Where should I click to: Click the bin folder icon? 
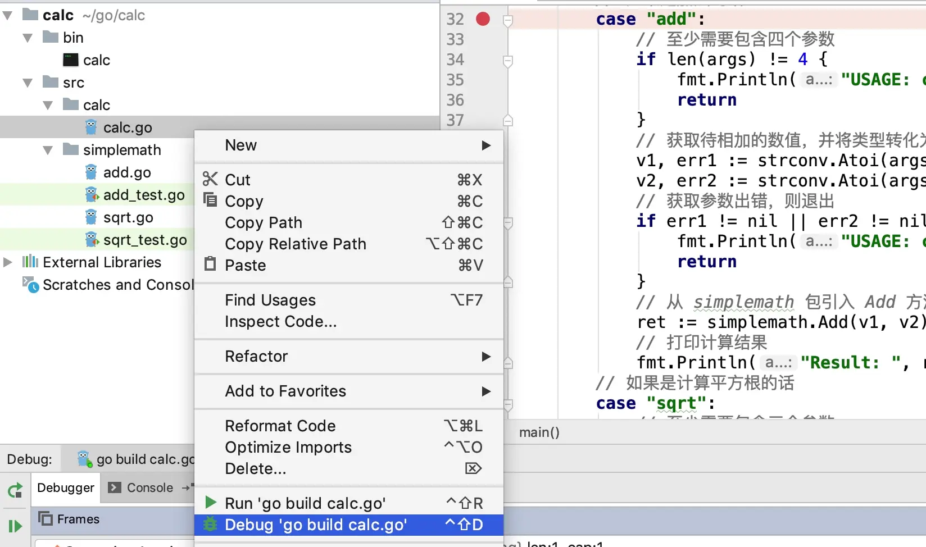click(x=51, y=37)
